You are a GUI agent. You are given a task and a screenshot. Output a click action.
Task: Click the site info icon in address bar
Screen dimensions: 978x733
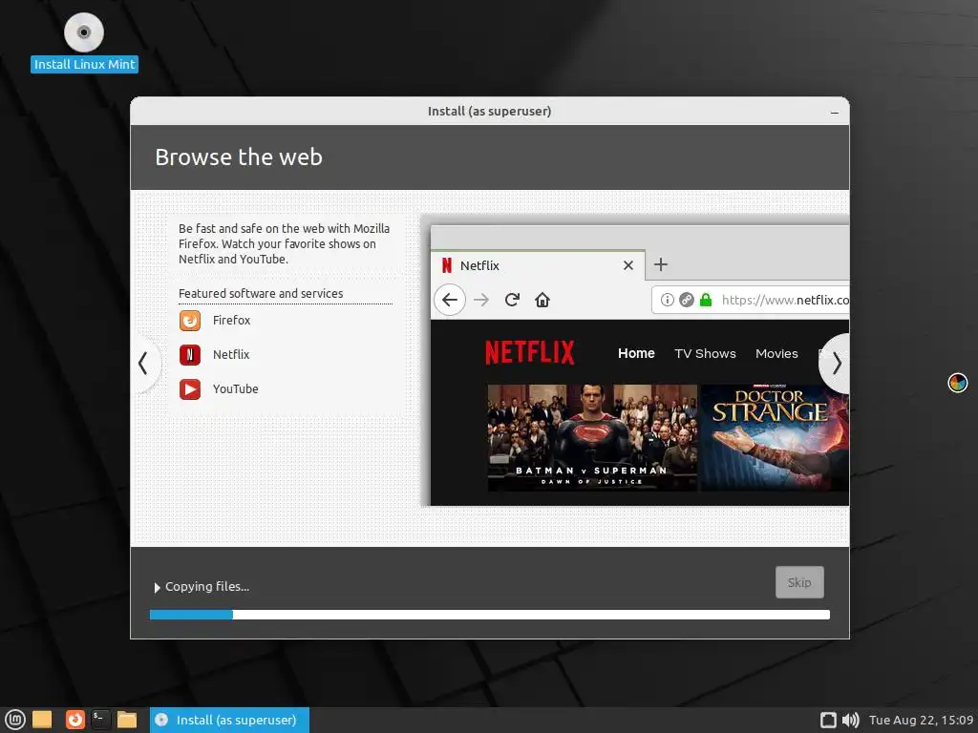click(x=667, y=300)
